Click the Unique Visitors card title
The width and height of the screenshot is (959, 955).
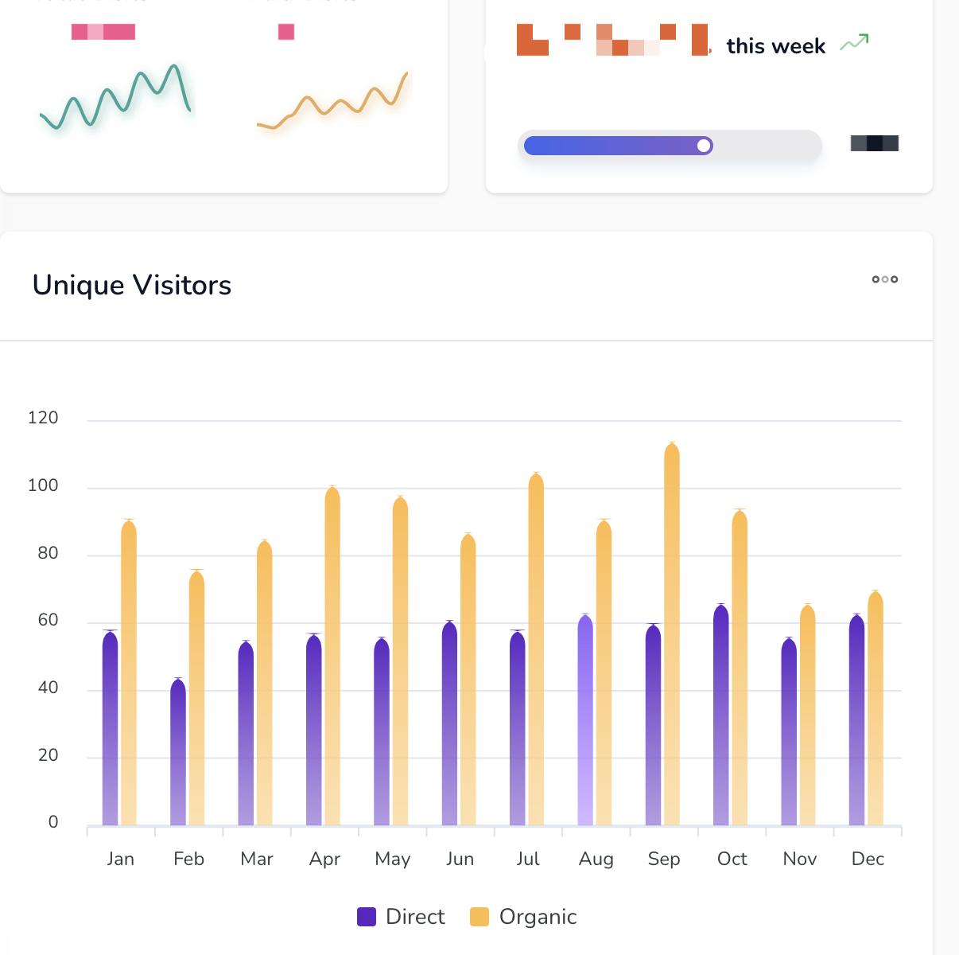coord(132,285)
